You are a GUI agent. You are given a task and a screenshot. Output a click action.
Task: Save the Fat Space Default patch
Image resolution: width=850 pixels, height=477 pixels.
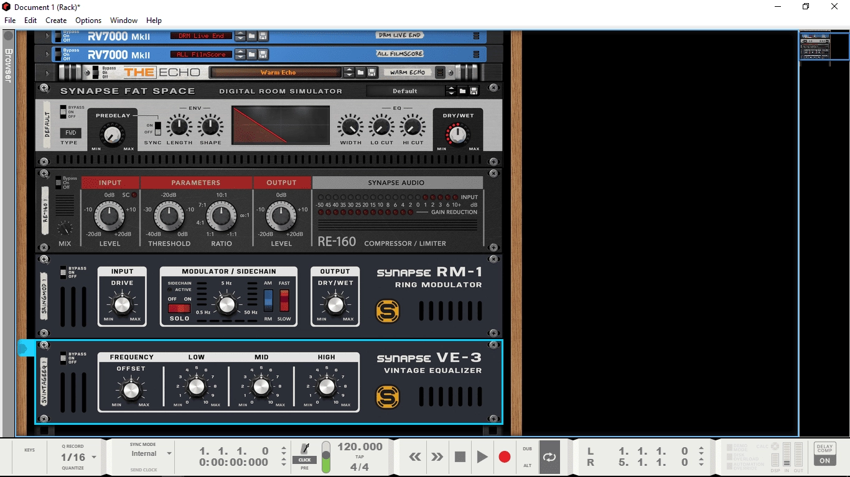tap(474, 91)
